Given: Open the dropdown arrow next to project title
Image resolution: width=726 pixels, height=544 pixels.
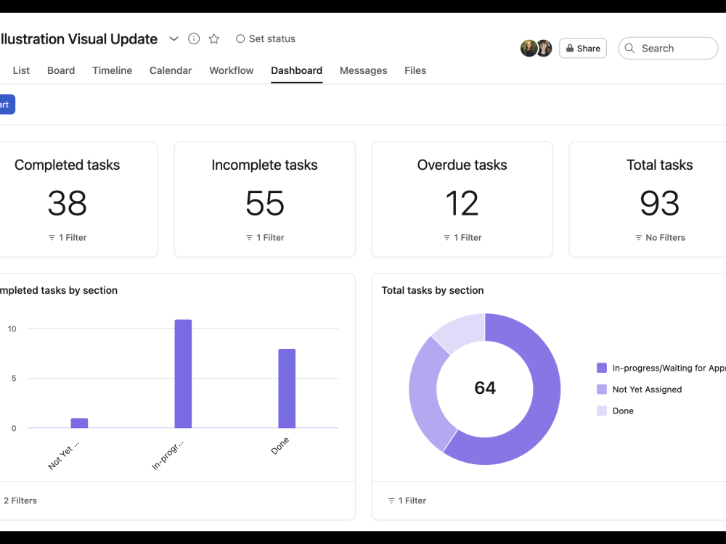Looking at the screenshot, I should (x=173, y=38).
